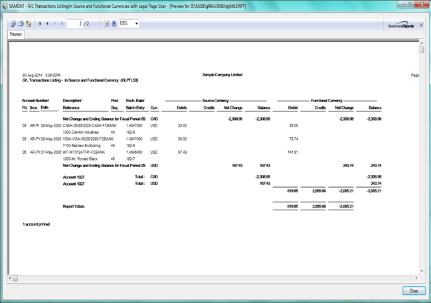The width and height of the screenshot is (431, 303).
Task: Click '30-Aug-2014' date stamp
Action: (x=32, y=75)
